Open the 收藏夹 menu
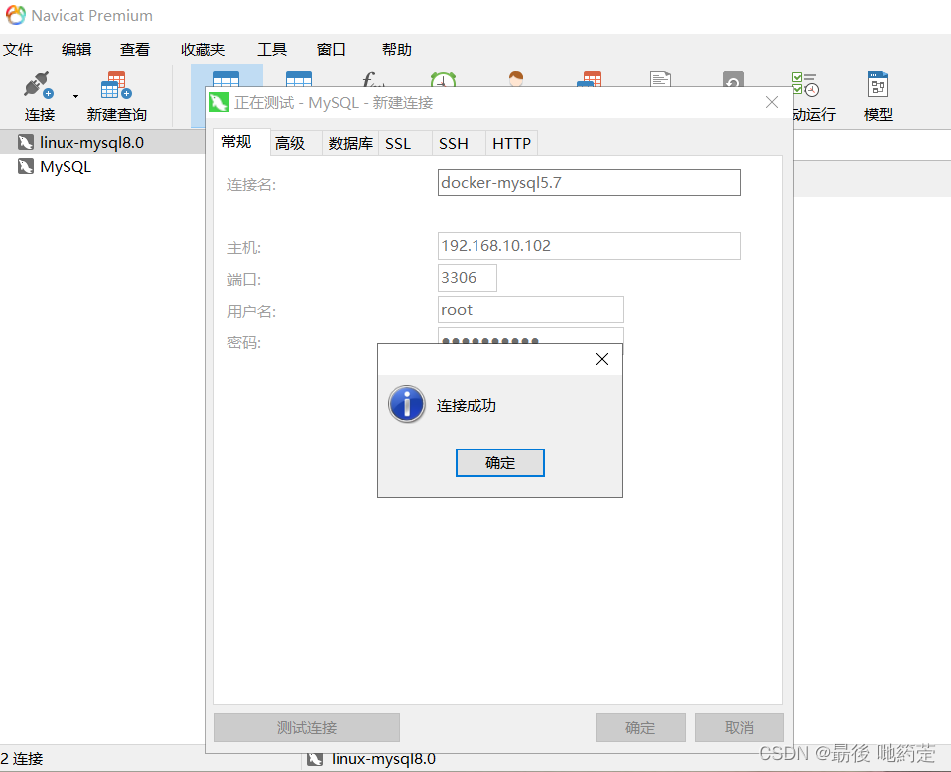951x772 pixels. (204, 50)
